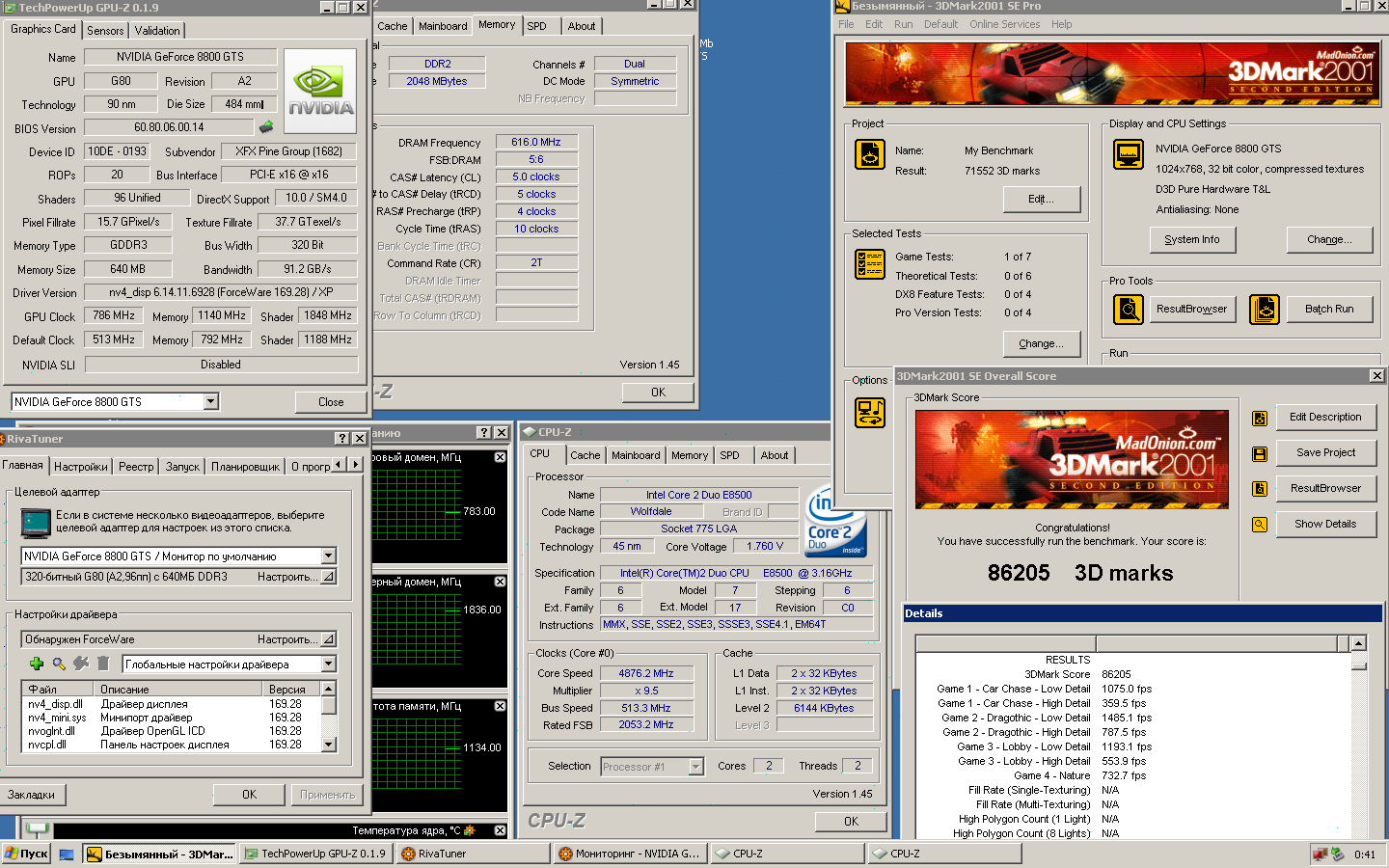Open the RivaTuner target adapter dropdown
This screenshot has width=1389, height=868.
[x=328, y=556]
